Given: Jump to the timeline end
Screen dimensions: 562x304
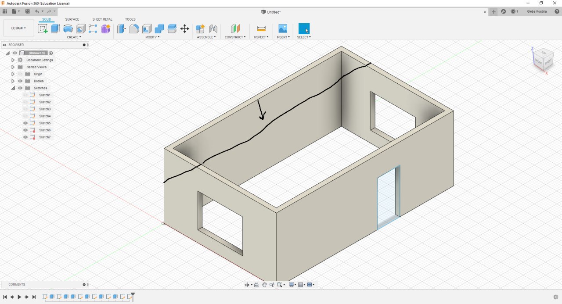Looking at the screenshot, I should pos(34,297).
